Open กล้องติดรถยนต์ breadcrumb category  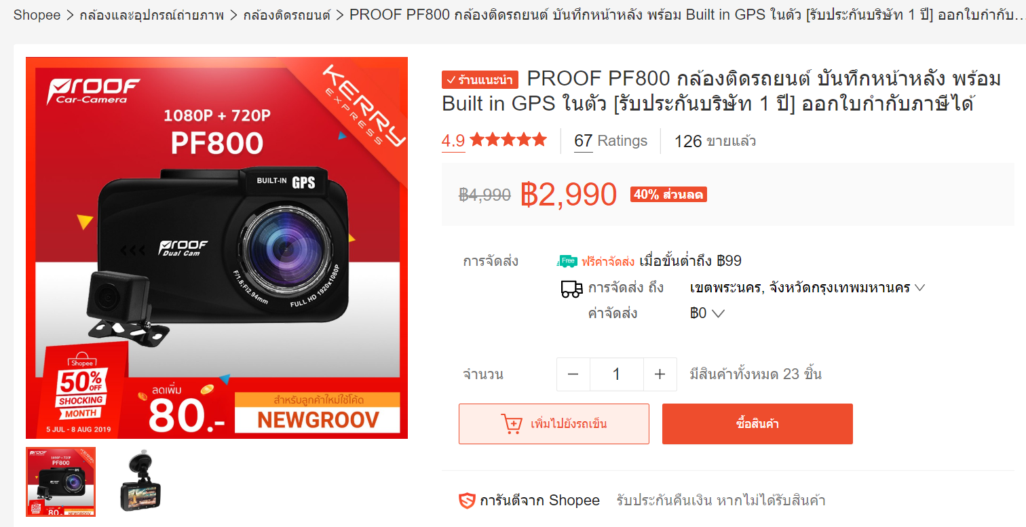(286, 15)
